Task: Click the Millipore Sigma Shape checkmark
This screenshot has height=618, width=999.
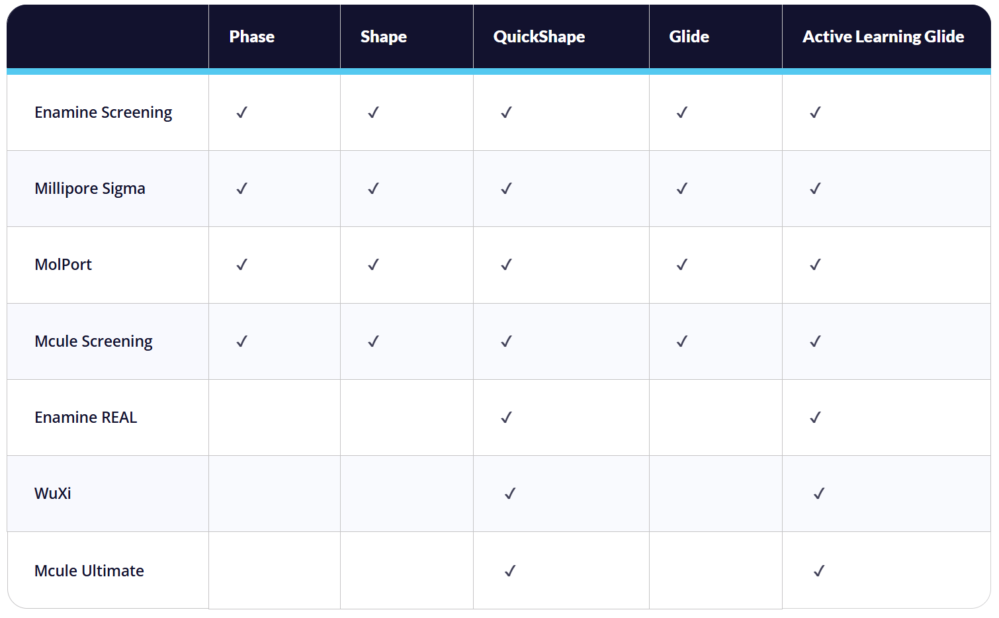Action: tap(374, 189)
